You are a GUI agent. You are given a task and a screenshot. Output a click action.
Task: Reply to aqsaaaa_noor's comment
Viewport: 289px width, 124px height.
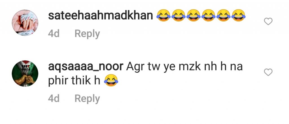(x=87, y=99)
